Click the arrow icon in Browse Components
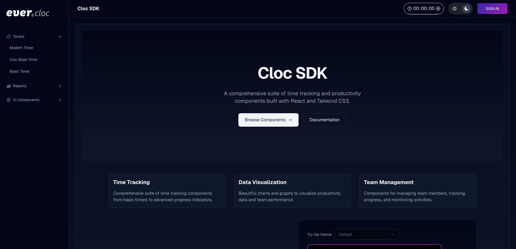516x249 pixels. tap(290, 120)
